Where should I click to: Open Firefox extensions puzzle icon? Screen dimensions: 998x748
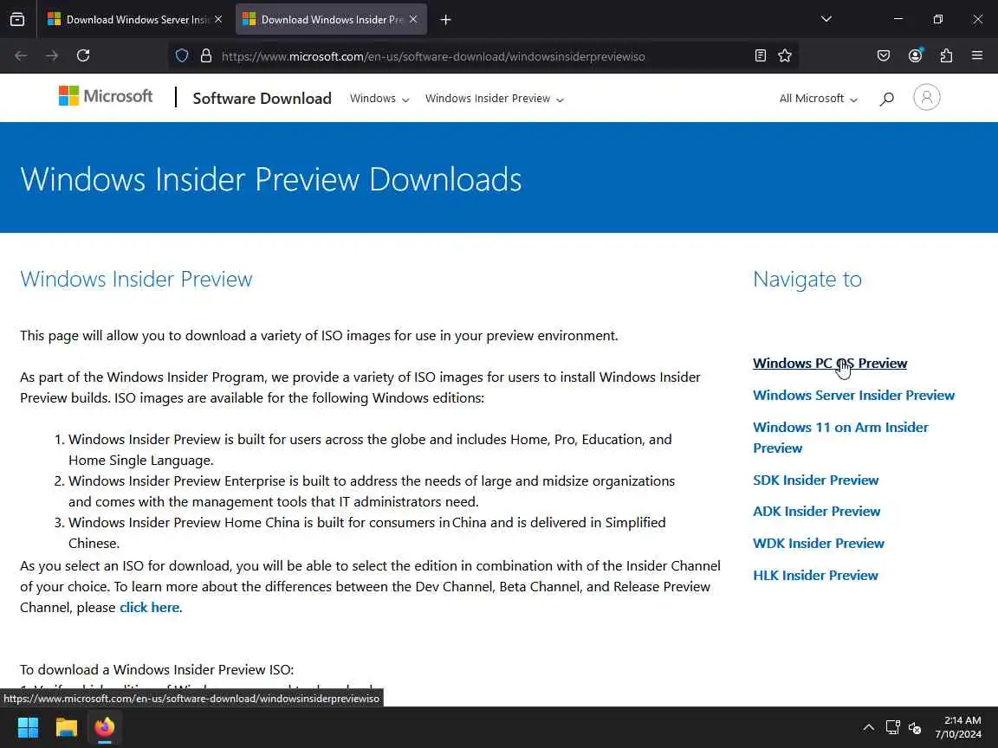(x=946, y=56)
